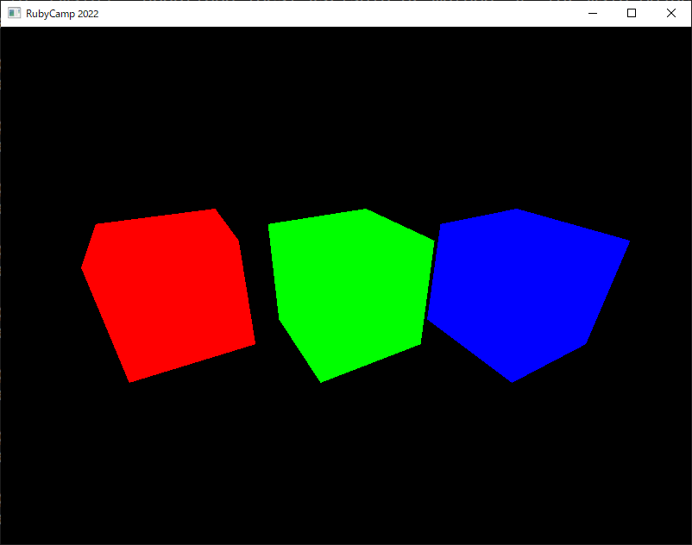Pick the blue cube
Viewport: 692px width, 545px height.
click(528, 297)
